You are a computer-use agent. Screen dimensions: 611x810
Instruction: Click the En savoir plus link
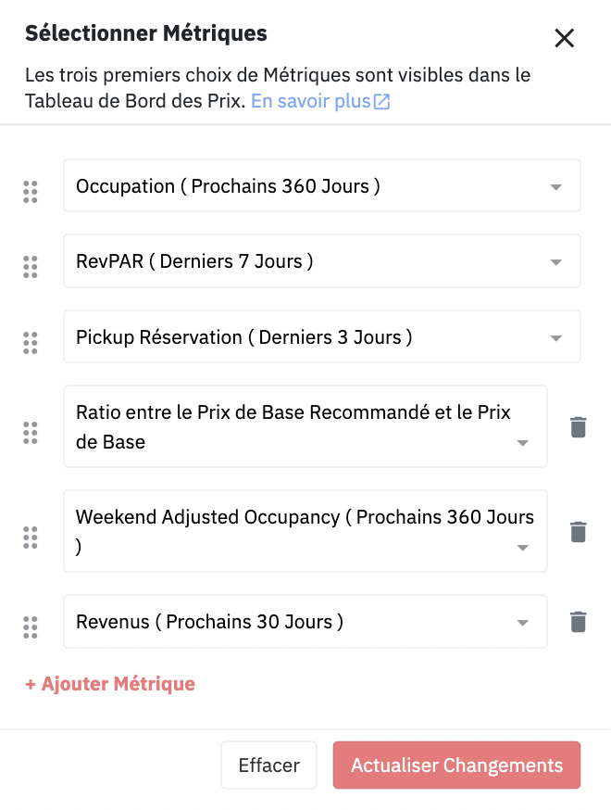311,101
